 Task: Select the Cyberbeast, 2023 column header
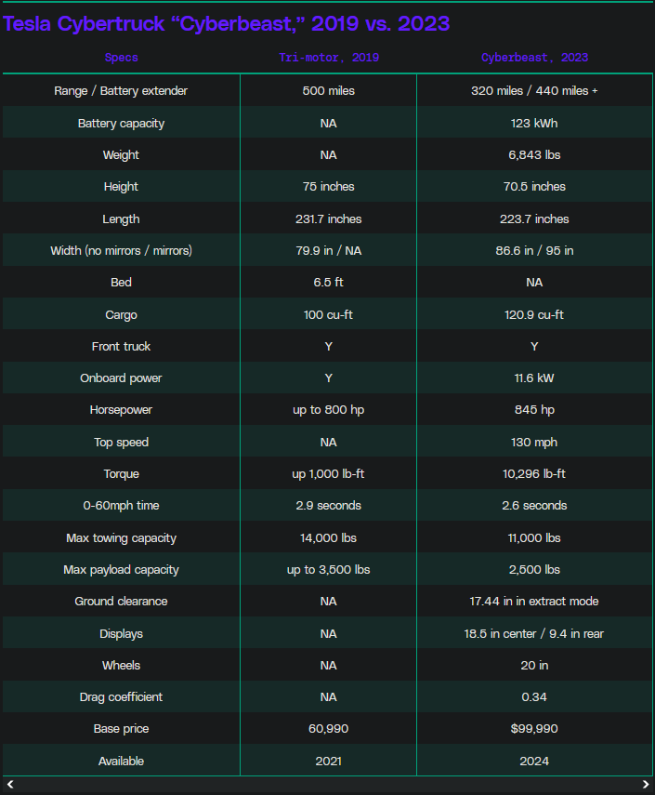point(534,58)
